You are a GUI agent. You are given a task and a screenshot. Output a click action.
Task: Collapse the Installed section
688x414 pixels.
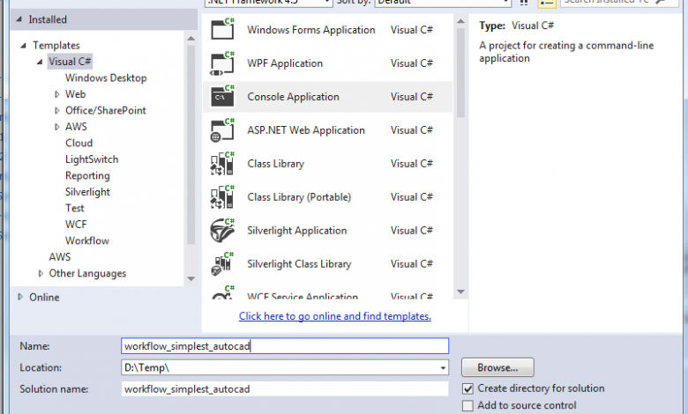[x=19, y=19]
